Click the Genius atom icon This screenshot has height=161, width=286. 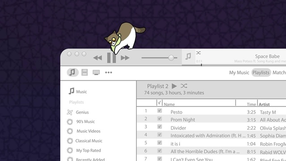point(70,112)
